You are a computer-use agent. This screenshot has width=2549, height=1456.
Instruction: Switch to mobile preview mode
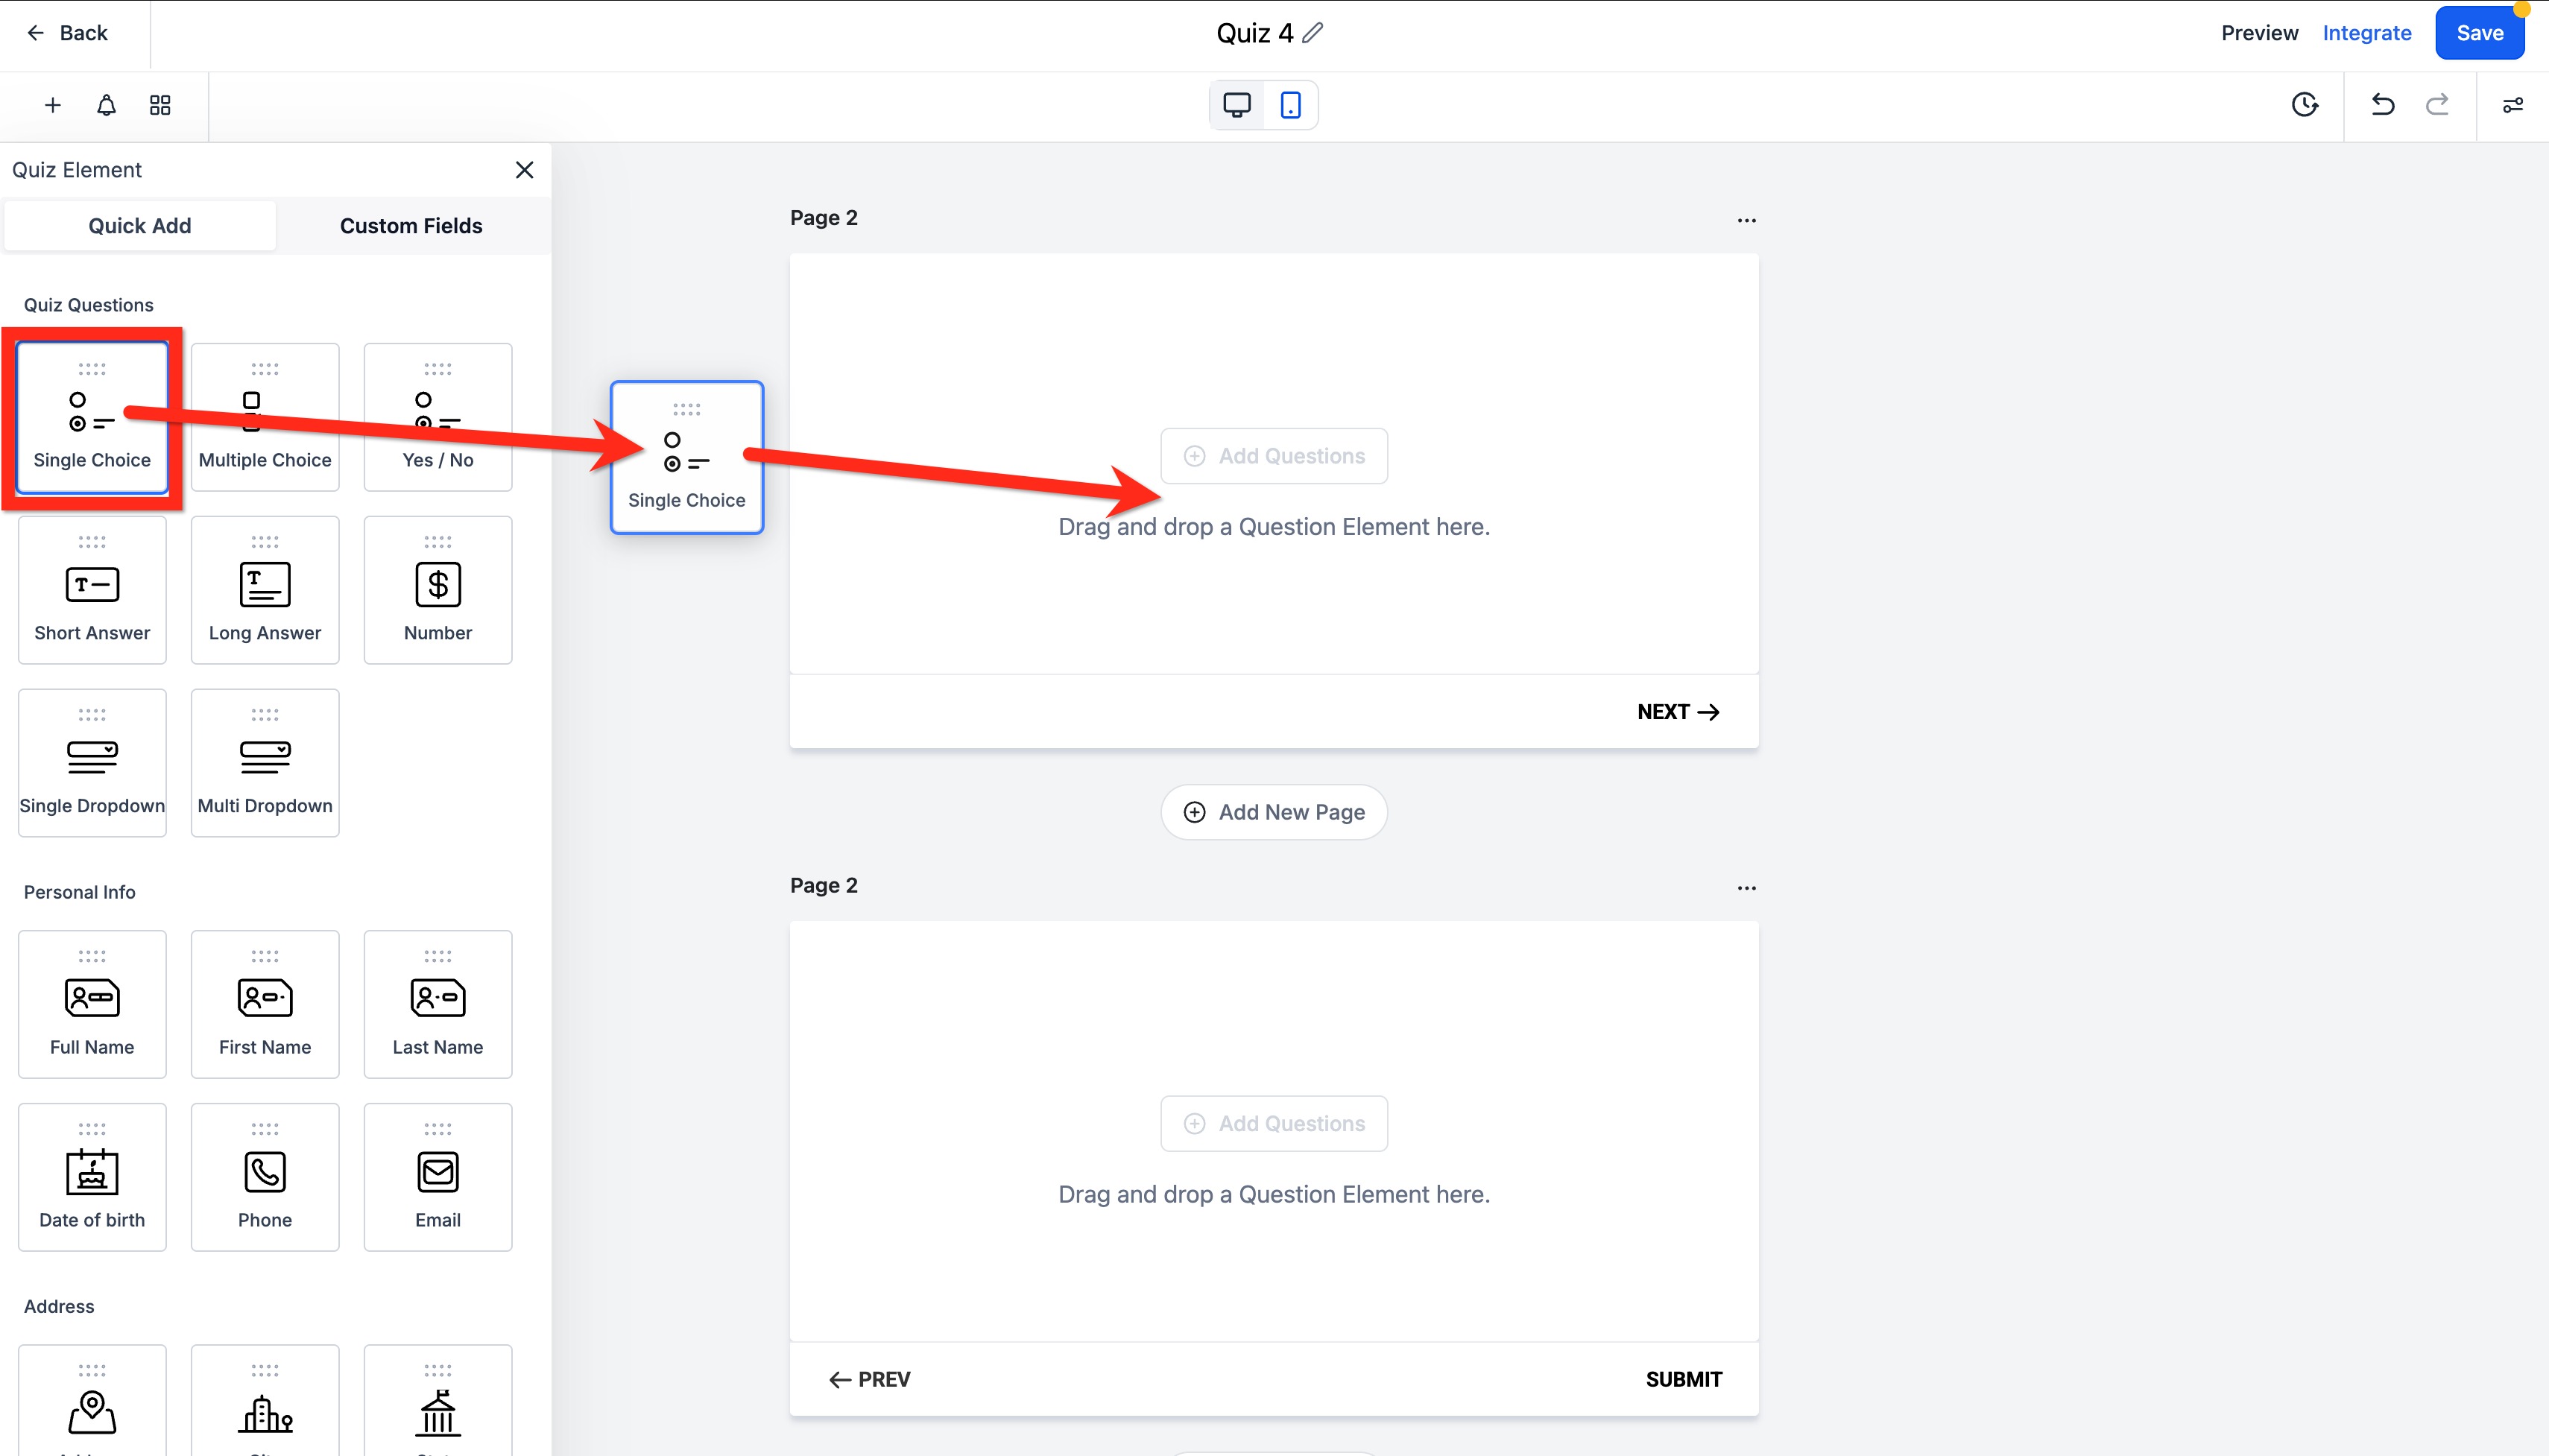pos(1290,105)
